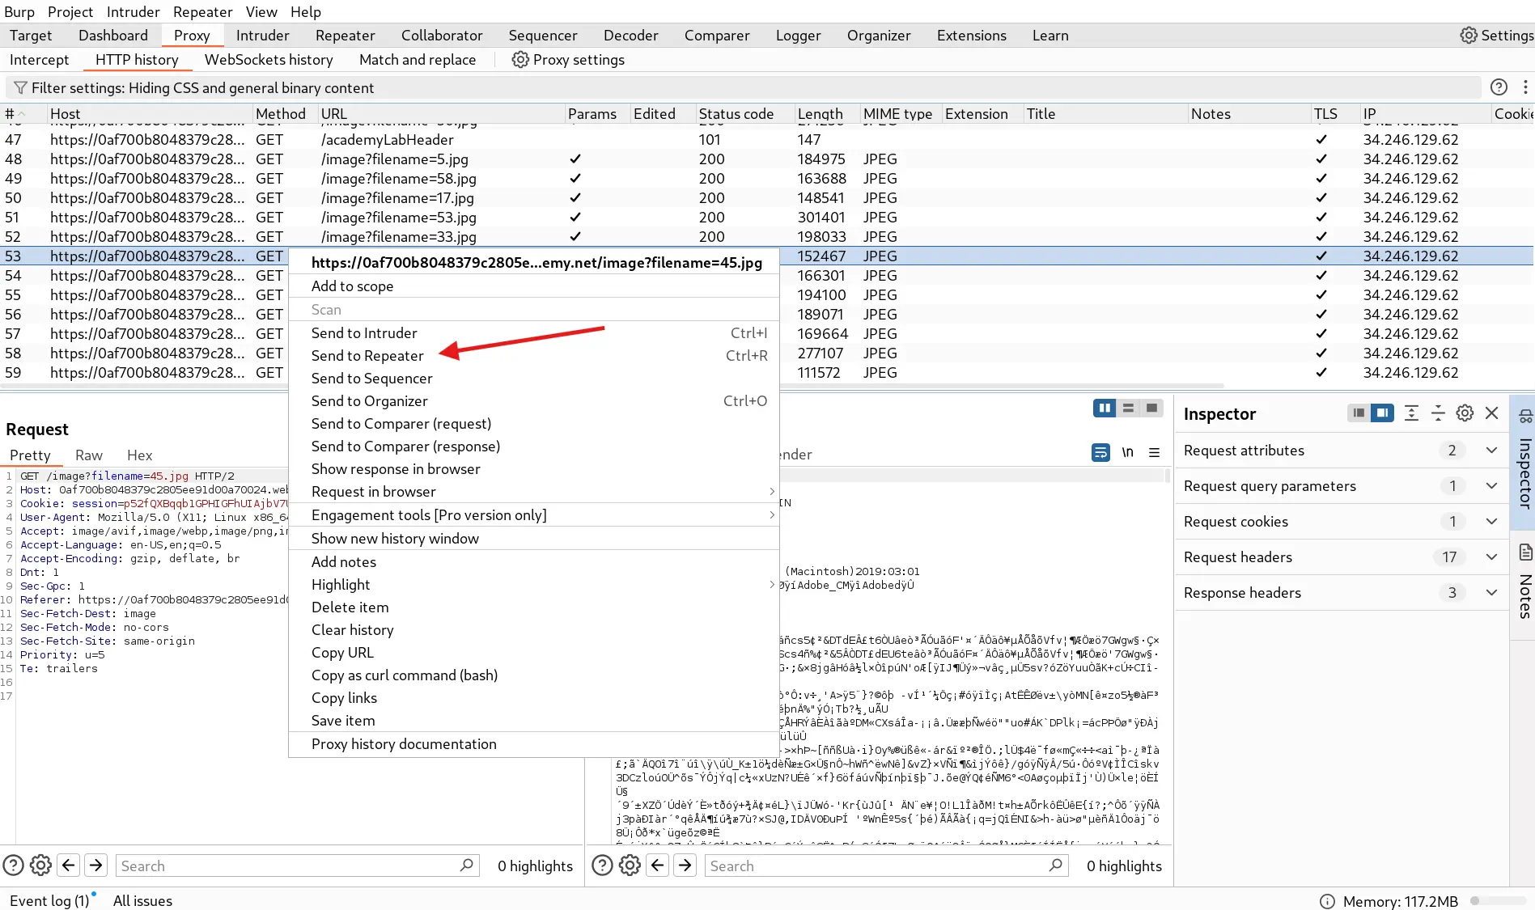This screenshot has width=1535, height=910.
Task: Click the Proxy settings gear icon
Action: point(520,59)
